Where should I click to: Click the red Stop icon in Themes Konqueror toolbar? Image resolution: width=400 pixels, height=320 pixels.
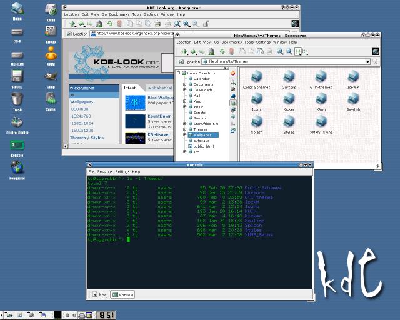[231, 52]
